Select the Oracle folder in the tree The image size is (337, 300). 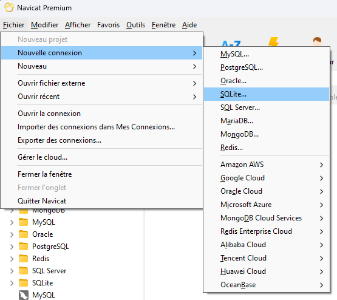pos(43,234)
